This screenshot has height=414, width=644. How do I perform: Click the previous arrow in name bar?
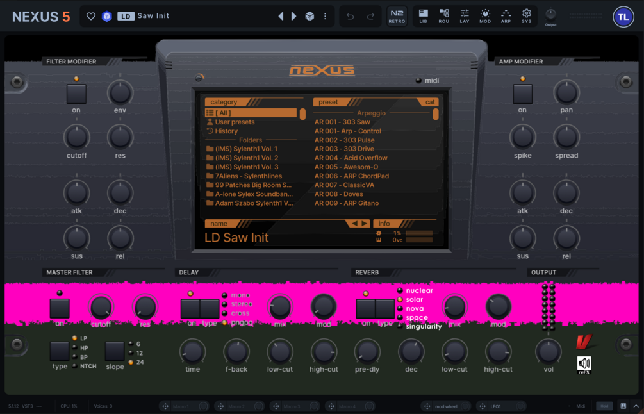pos(354,224)
